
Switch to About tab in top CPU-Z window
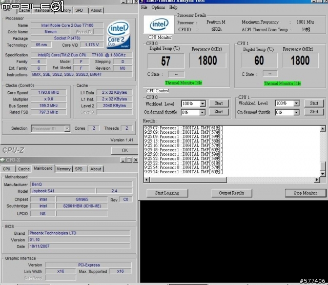96,10
